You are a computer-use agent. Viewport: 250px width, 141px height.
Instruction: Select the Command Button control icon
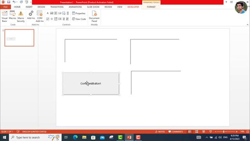(60, 13)
